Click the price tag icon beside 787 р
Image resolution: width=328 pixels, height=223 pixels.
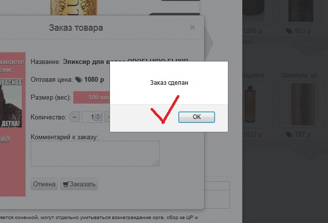point(289,135)
